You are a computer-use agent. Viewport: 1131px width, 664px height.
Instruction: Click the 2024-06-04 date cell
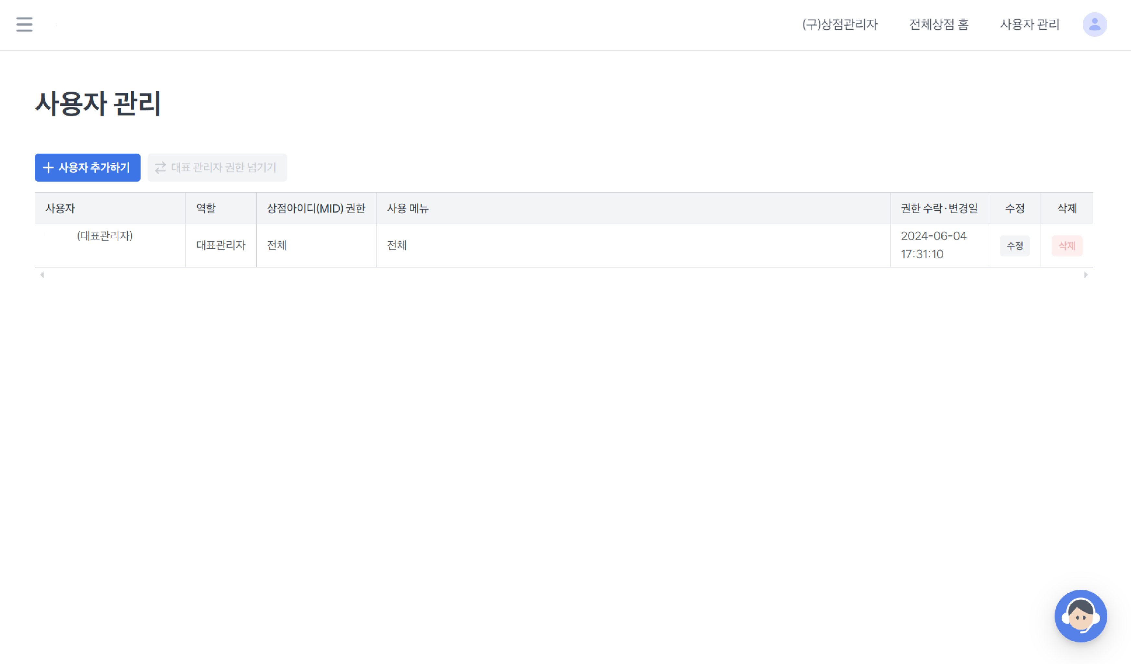[x=933, y=236]
